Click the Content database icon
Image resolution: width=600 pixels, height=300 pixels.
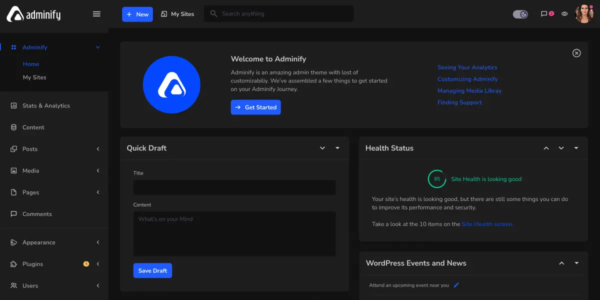click(13, 127)
